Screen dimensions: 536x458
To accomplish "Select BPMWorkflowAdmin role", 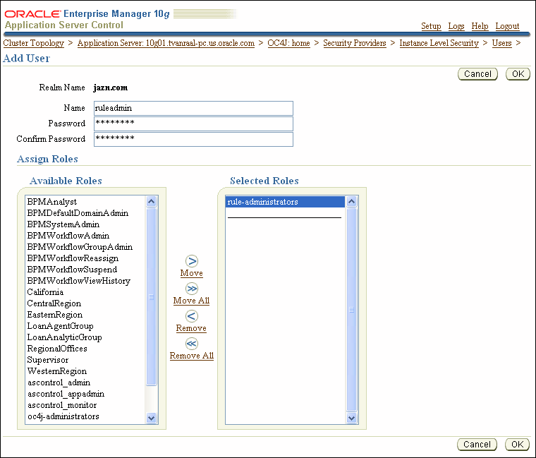I will click(x=85, y=236).
